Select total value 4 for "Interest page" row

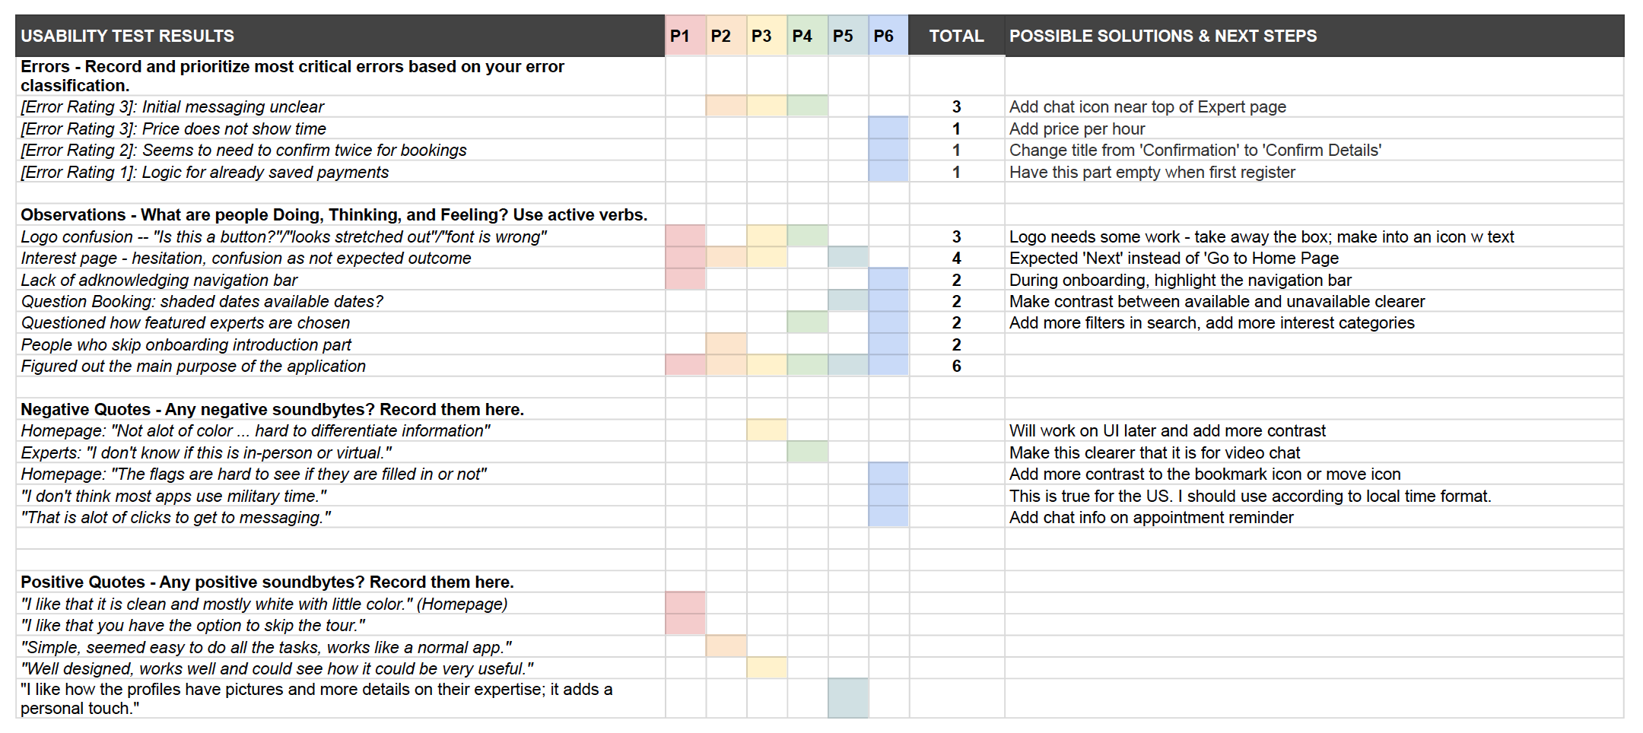click(x=956, y=259)
